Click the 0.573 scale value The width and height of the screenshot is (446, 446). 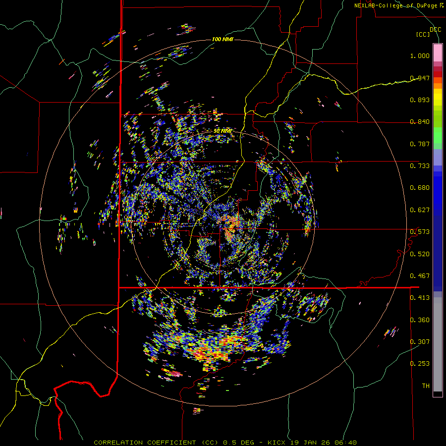[x=420, y=232]
